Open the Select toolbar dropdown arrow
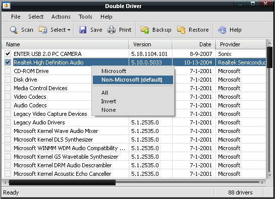Screen dimensions: 275x199 click(69, 30)
